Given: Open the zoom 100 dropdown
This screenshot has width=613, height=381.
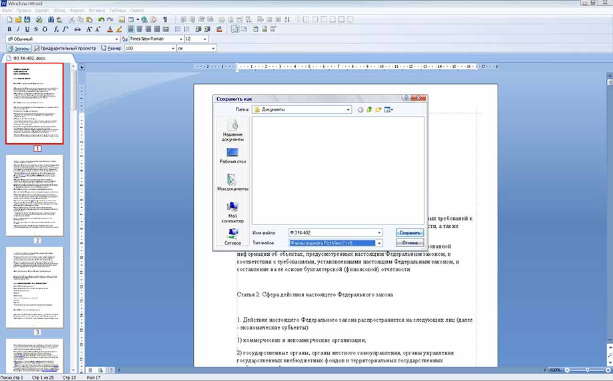Looking at the screenshot, I should (x=173, y=49).
